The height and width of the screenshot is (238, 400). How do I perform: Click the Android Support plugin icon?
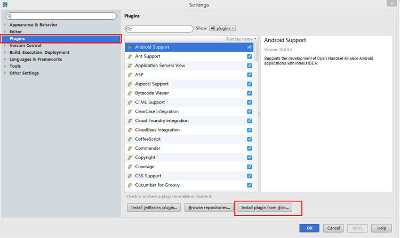(x=130, y=47)
